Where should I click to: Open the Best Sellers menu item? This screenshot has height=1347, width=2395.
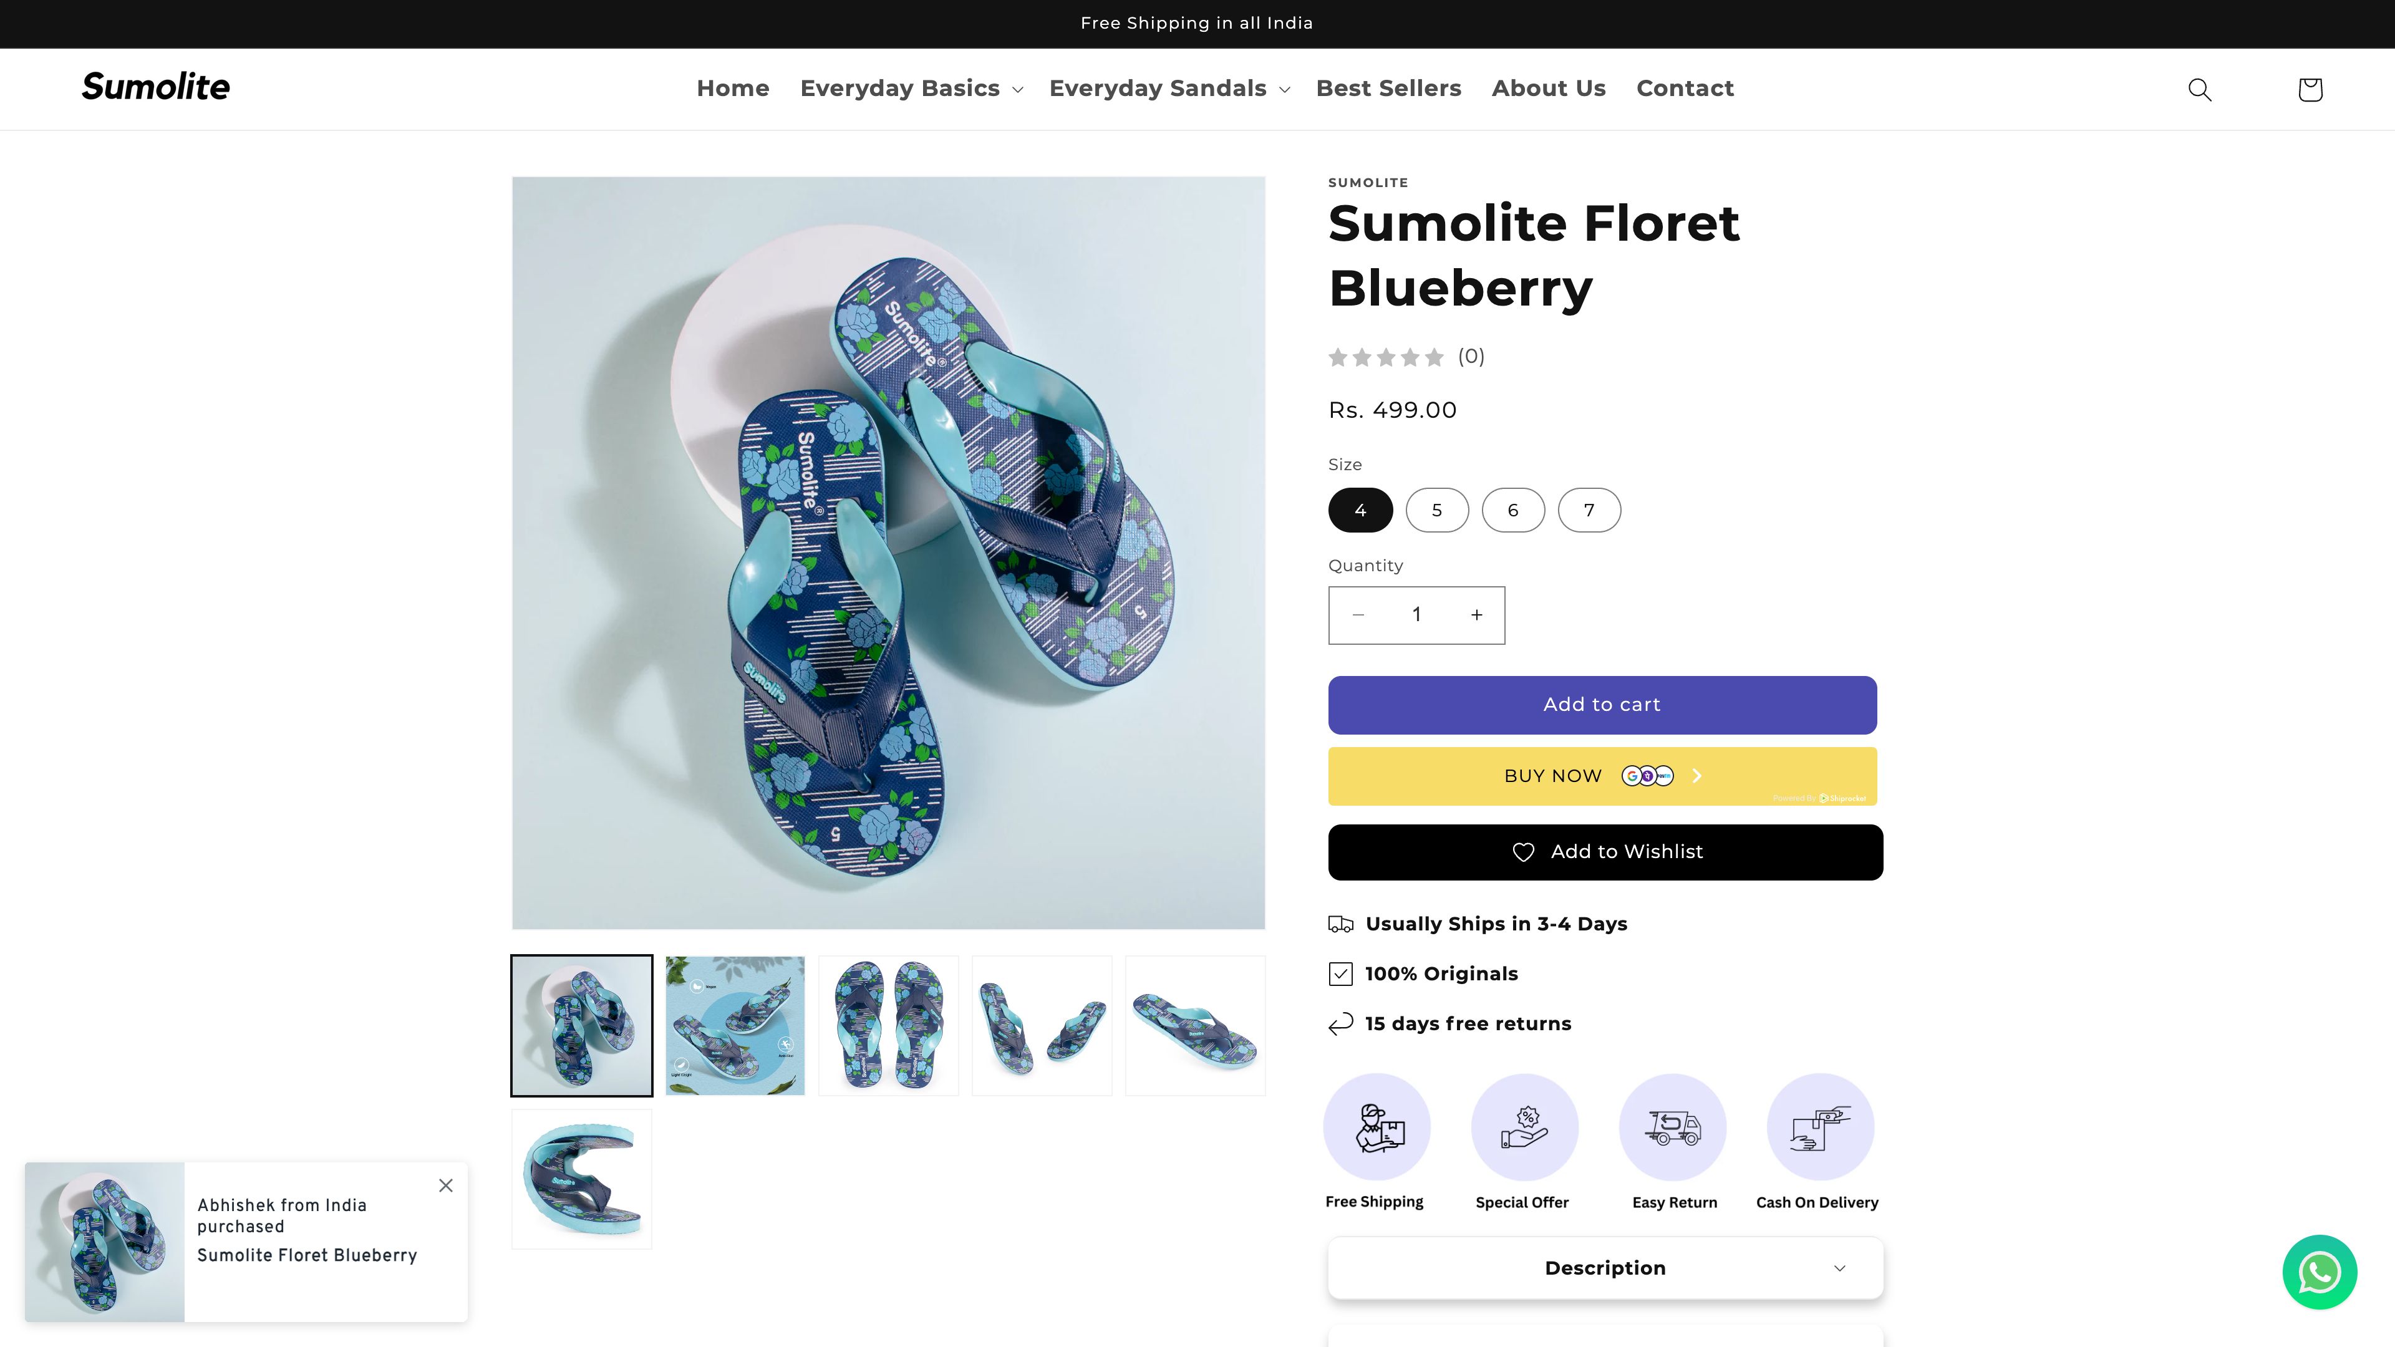1389,89
